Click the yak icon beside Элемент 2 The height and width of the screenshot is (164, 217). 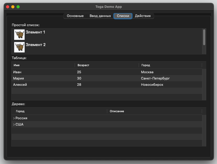pos(19,47)
